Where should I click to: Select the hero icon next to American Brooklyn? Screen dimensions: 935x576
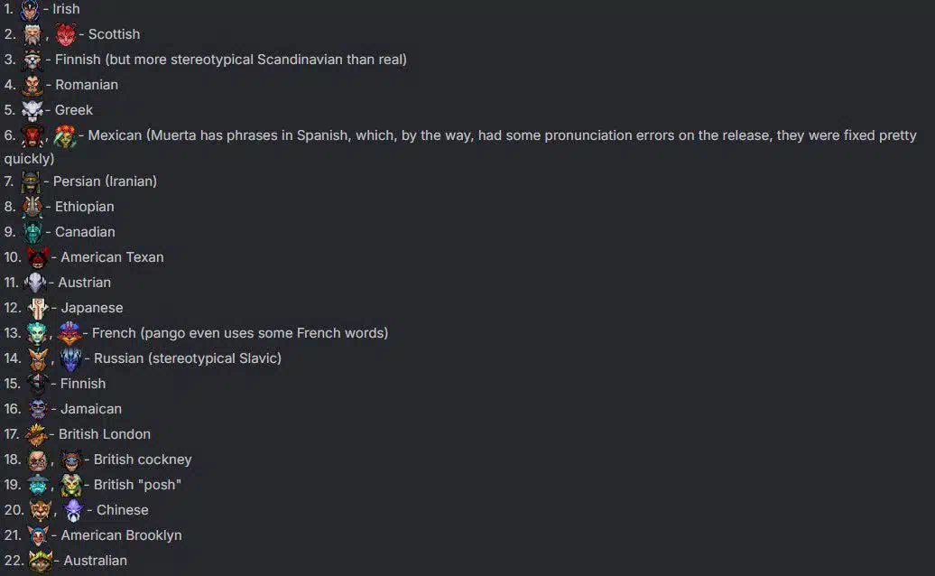click(38, 535)
